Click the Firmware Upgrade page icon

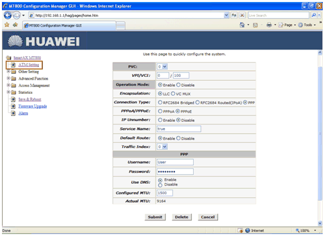(x=13, y=106)
